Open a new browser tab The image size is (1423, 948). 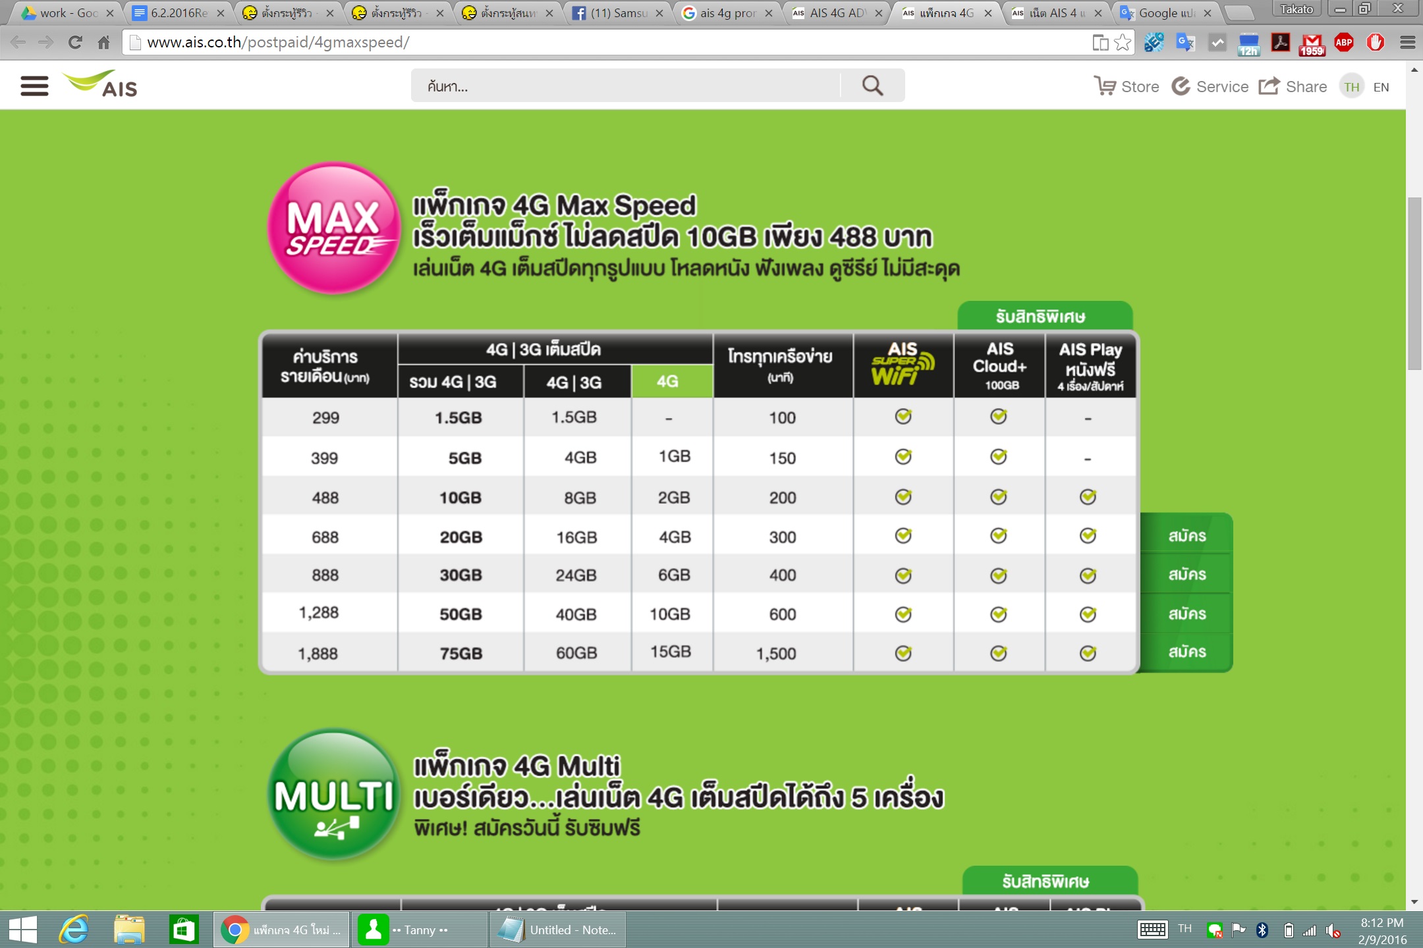(1239, 13)
